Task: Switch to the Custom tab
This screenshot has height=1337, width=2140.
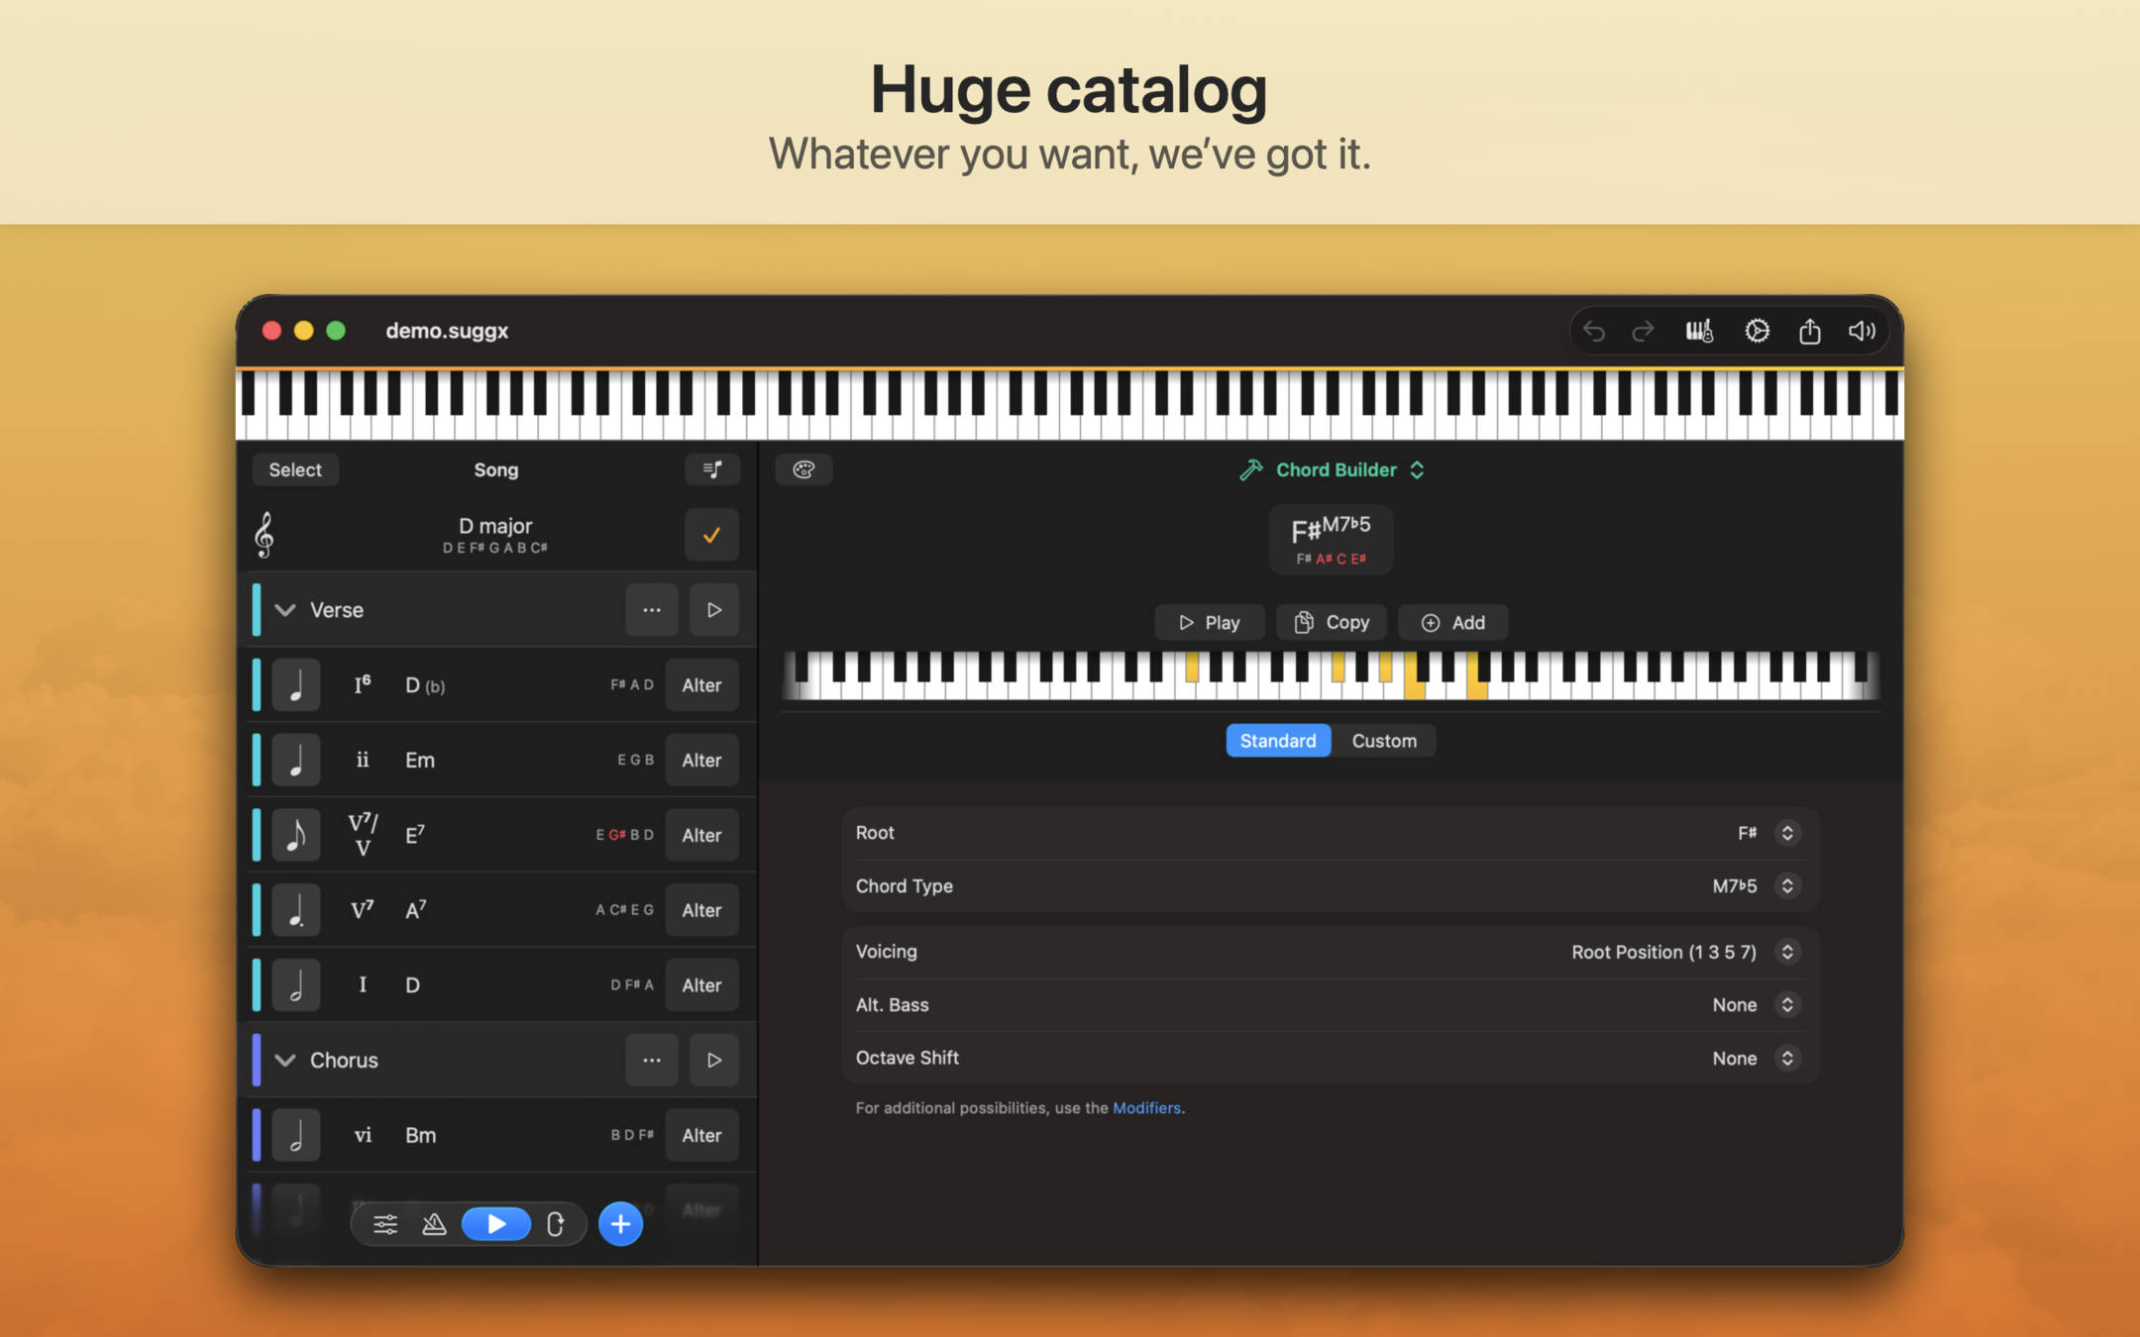Action: [1384, 741]
